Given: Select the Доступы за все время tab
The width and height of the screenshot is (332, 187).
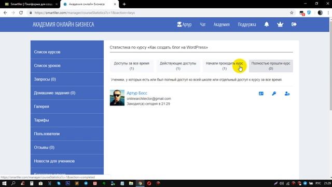Looking at the screenshot, I should 132,66.
